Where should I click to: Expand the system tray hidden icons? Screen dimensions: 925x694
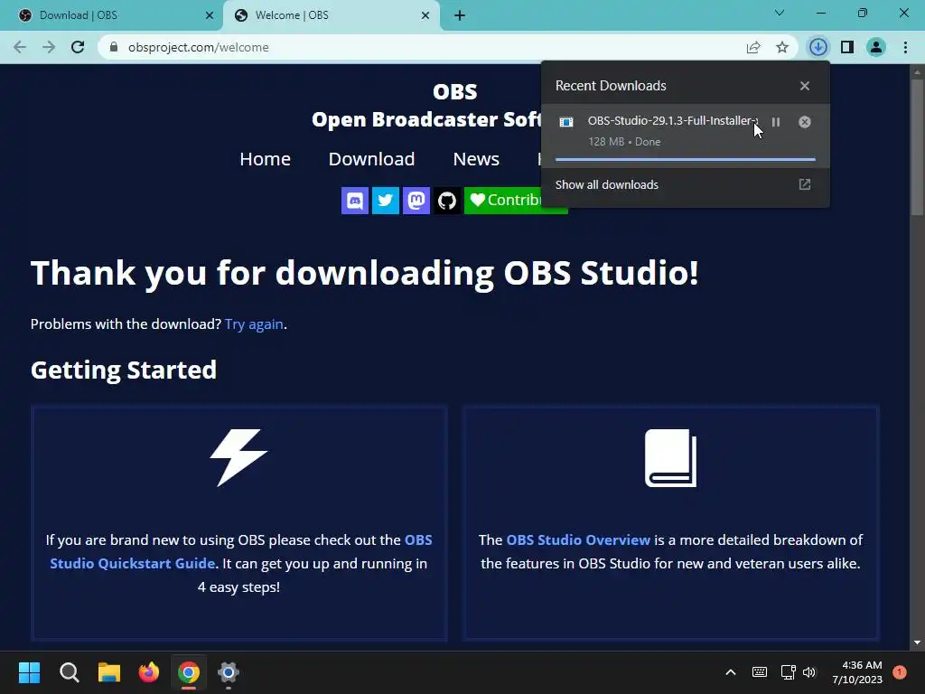730,672
